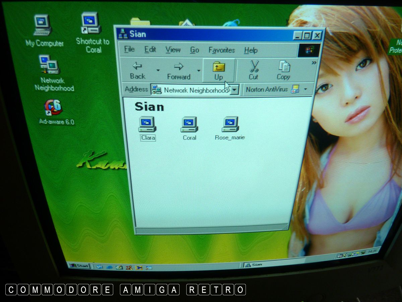
Task: Click the Start button on taskbar
Action: (x=79, y=266)
